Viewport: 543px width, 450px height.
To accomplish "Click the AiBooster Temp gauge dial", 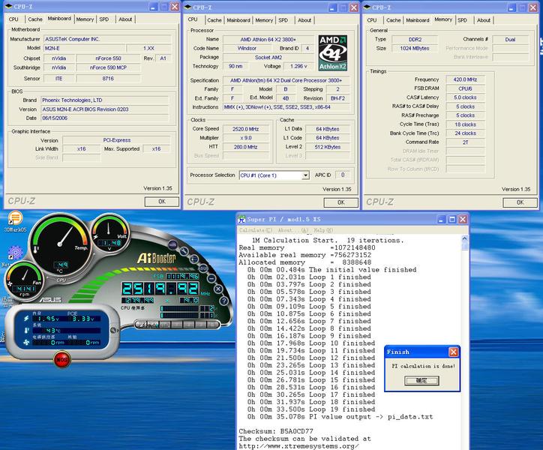I will (x=60, y=244).
